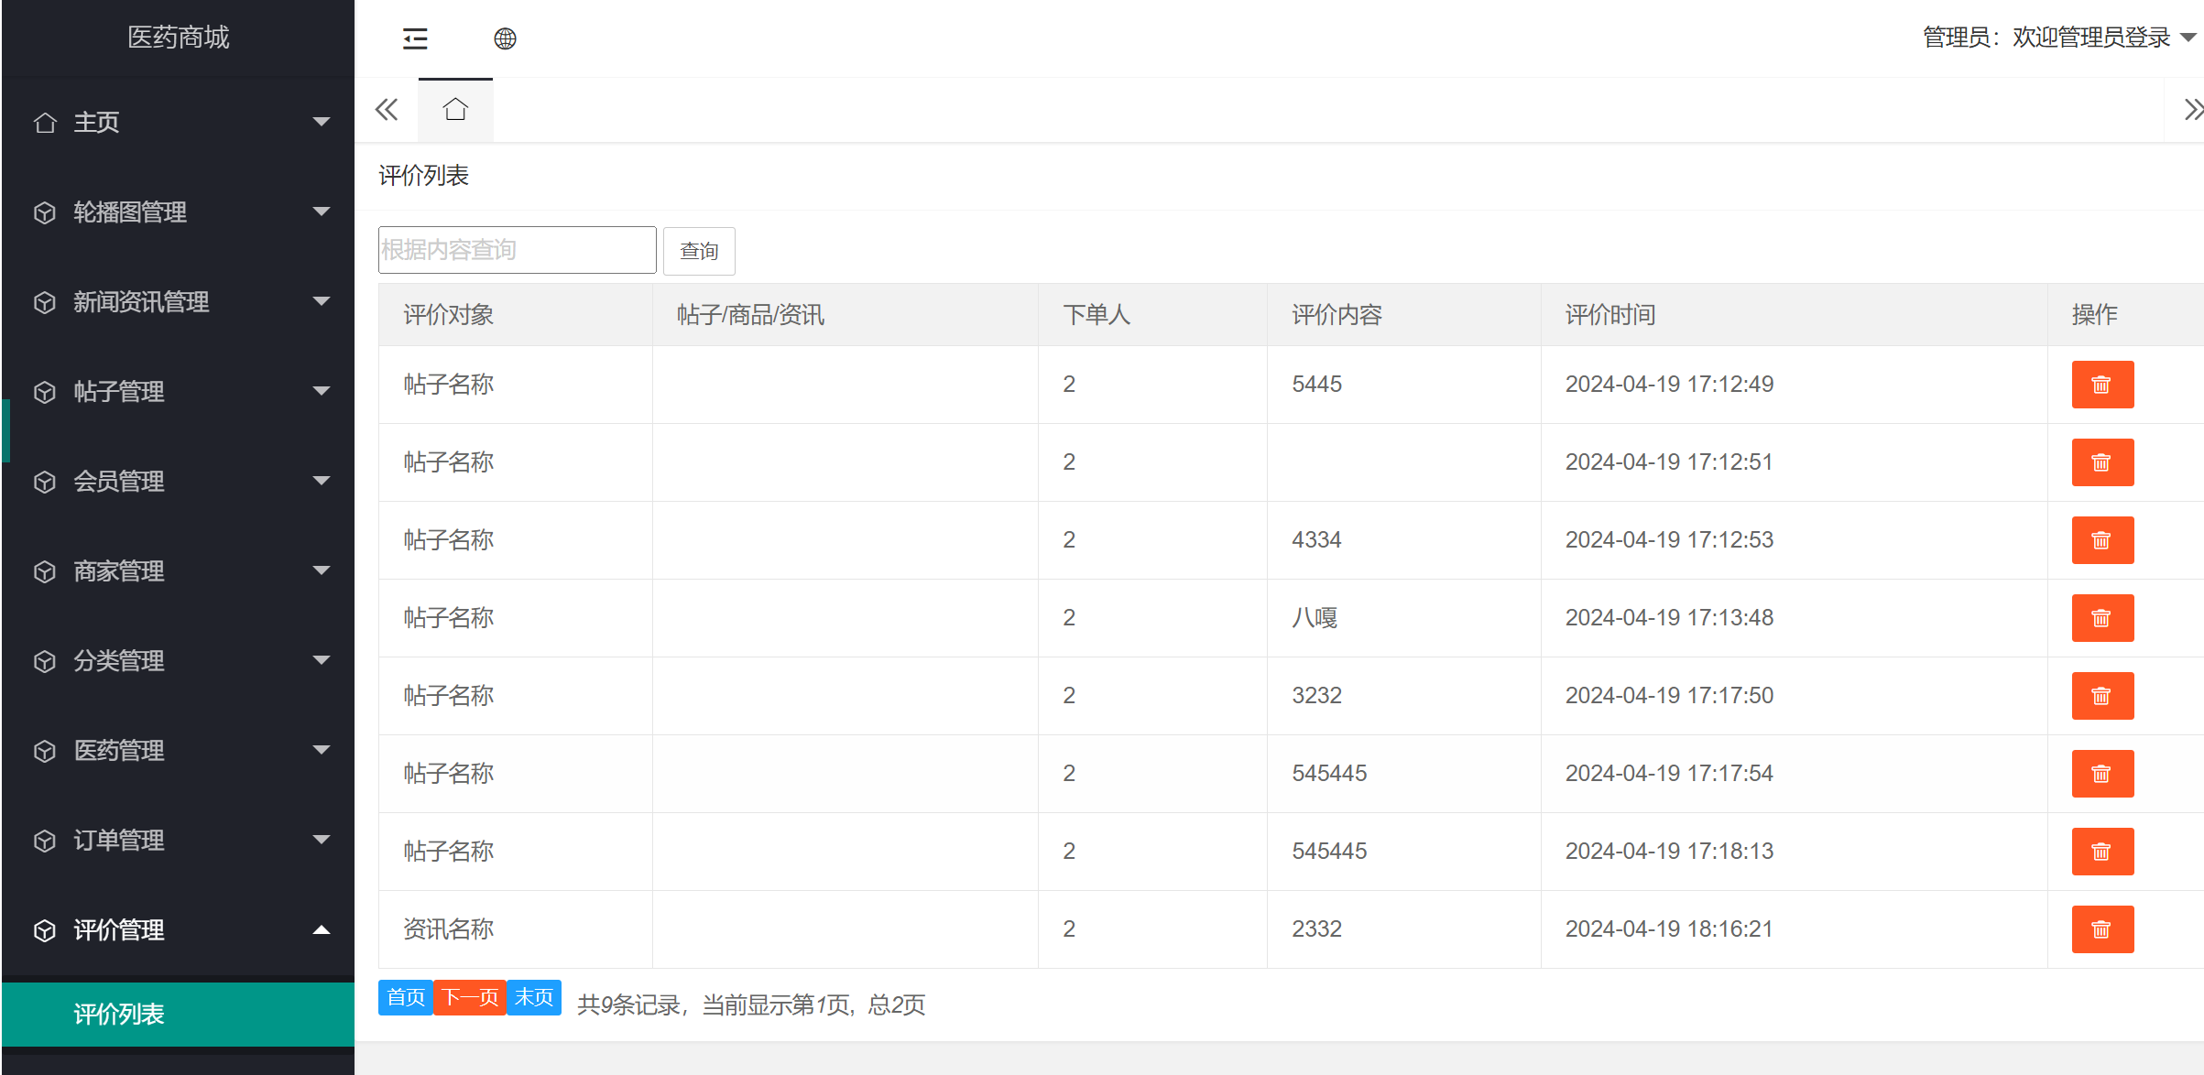Screen dimensions: 2204x1075
Task: Click the left double-arrow tab scroller
Action: 386,109
